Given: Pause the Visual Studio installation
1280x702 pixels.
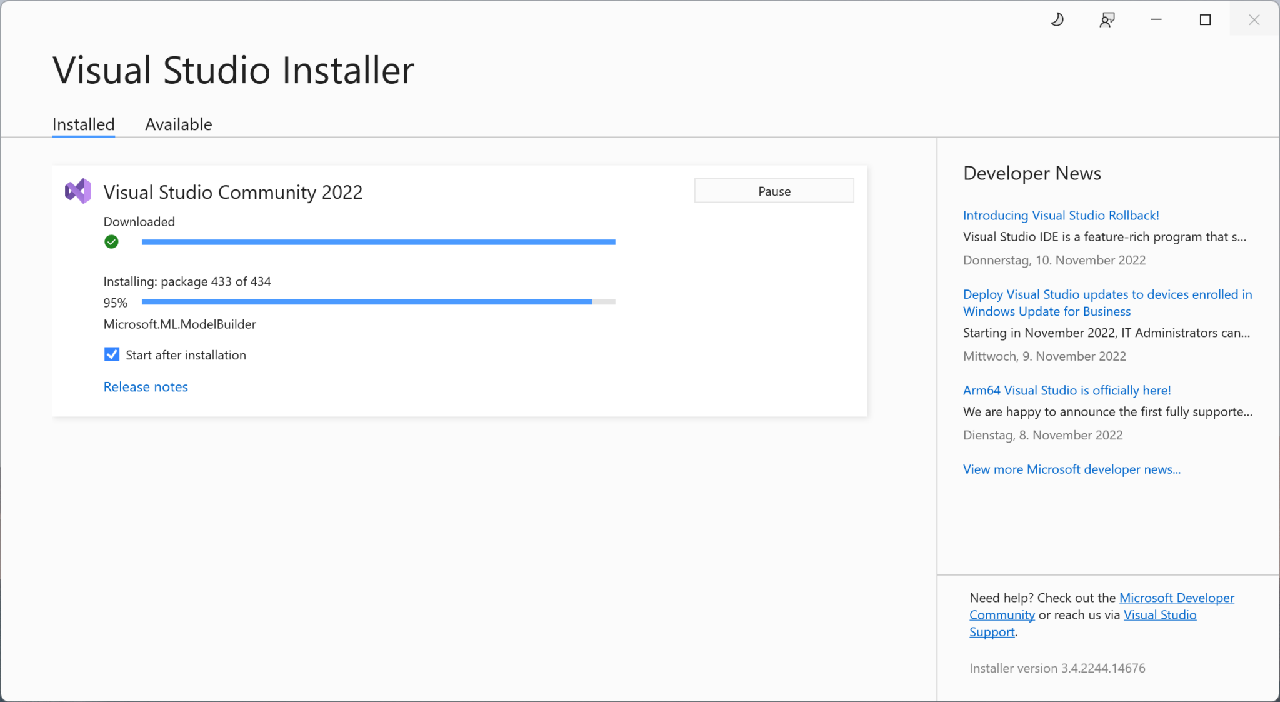Looking at the screenshot, I should pyautogui.click(x=774, y=191).
